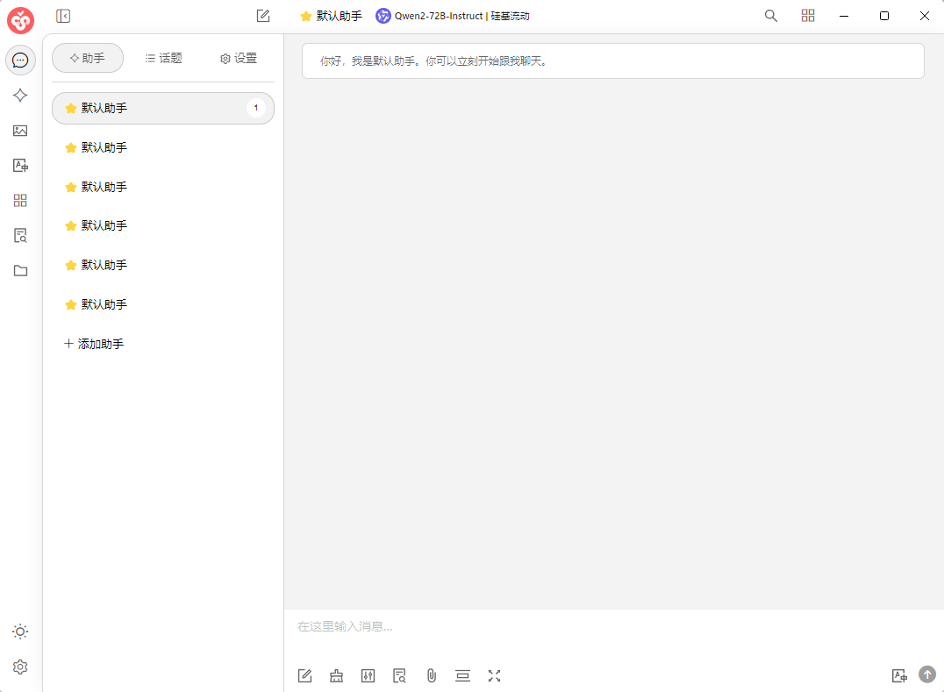The image size is (944, 692).
Task: Open the Qwen2-72B-Instruct model selector
Action: point(453,16)
